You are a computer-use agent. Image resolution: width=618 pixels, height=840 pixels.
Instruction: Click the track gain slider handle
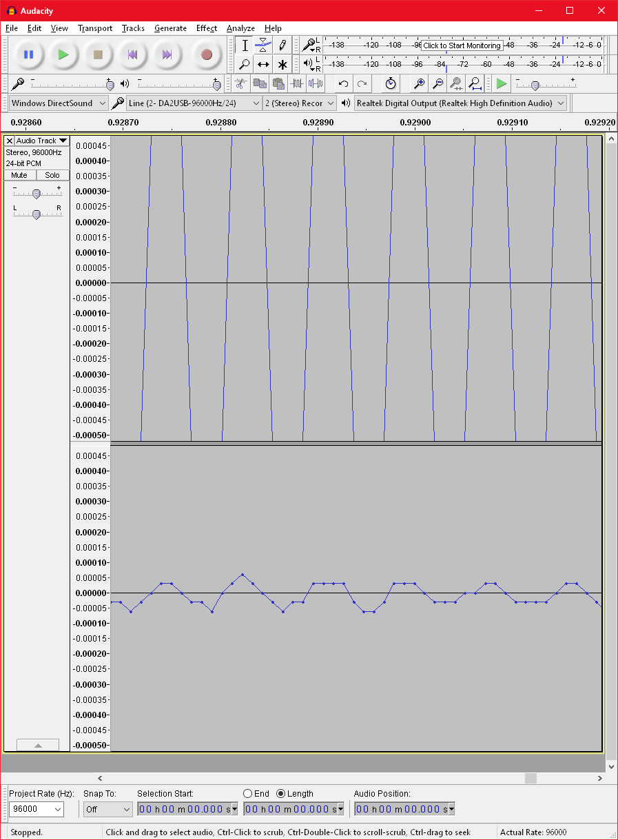click(37, 194)
